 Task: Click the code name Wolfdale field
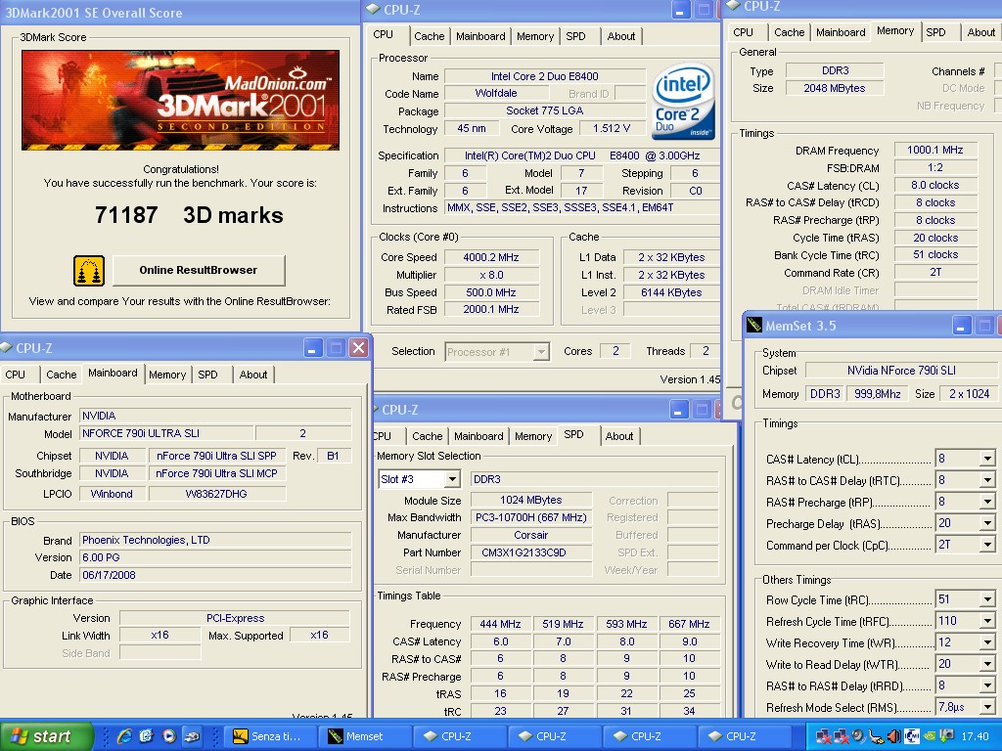pyautogui.click(x=496, y=93)
